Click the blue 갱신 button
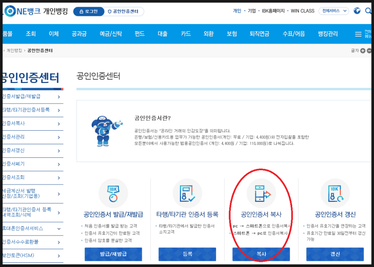Viewport: 374px width, 267px height. [335, 254]
